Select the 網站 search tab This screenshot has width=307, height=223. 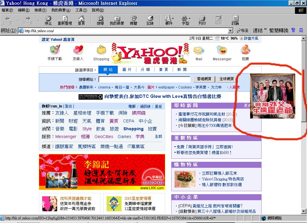coord(108,70)
